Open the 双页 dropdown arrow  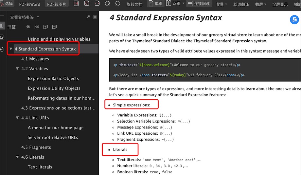[x=184, y=4]
